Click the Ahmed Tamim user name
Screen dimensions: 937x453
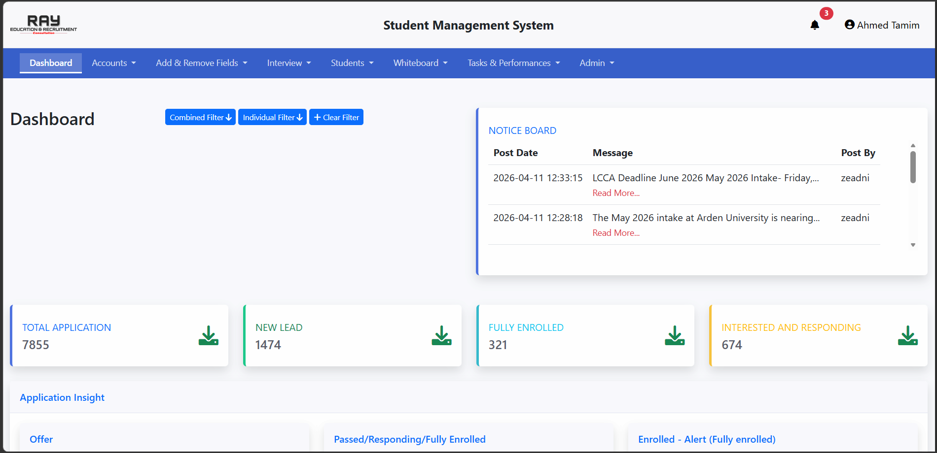tap(888, 25)
